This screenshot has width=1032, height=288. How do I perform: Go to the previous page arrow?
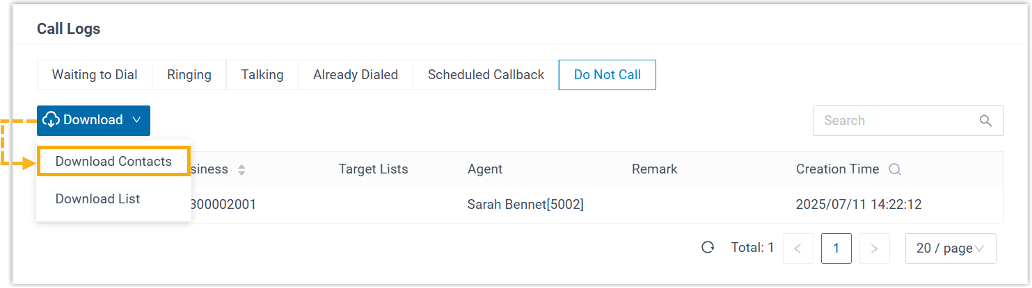(798, 248)
